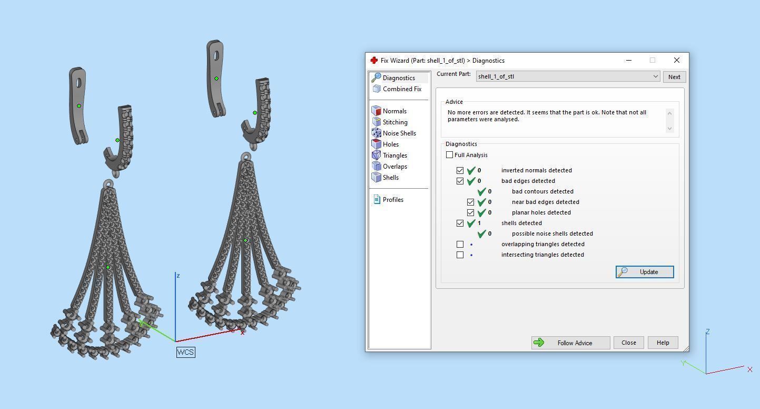Open the Overlaps fix icon
The height and width of the screenshot is (409, 760).
[x=376, y=167]
